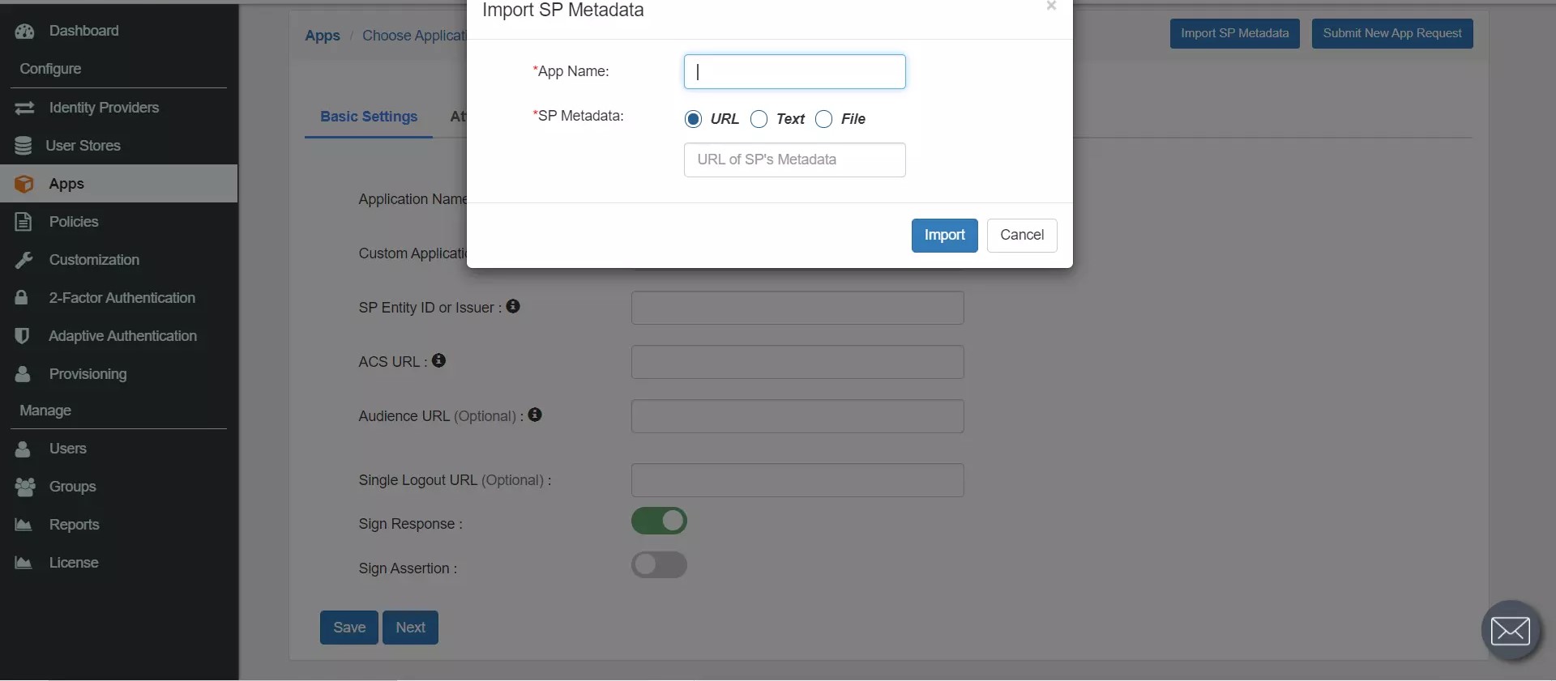Click the Provisioning person icon

tap(23, 373)
